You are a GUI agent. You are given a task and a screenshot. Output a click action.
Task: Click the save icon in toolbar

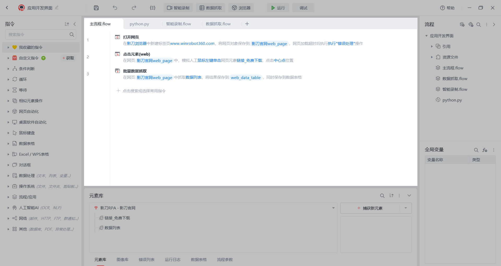(96, 8)
